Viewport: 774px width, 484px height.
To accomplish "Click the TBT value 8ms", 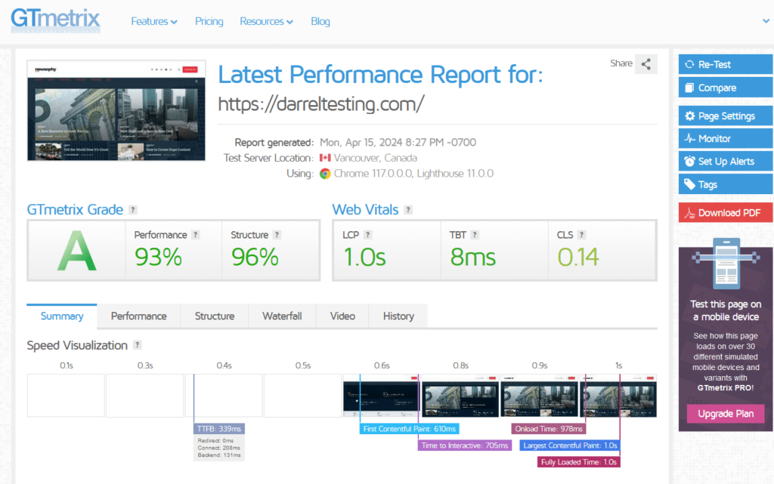I will coord(473,257).
